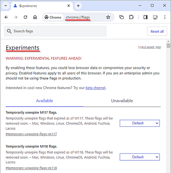Follow the beta channel link

pos(95,88)
